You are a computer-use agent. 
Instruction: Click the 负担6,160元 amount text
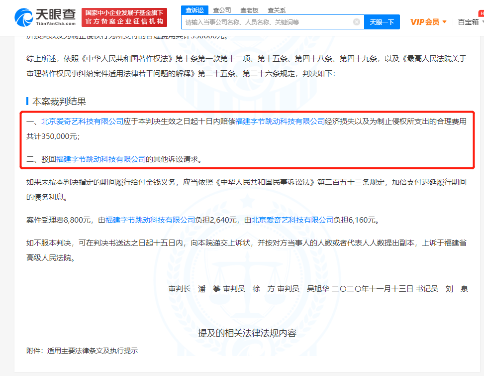point(355,220)
